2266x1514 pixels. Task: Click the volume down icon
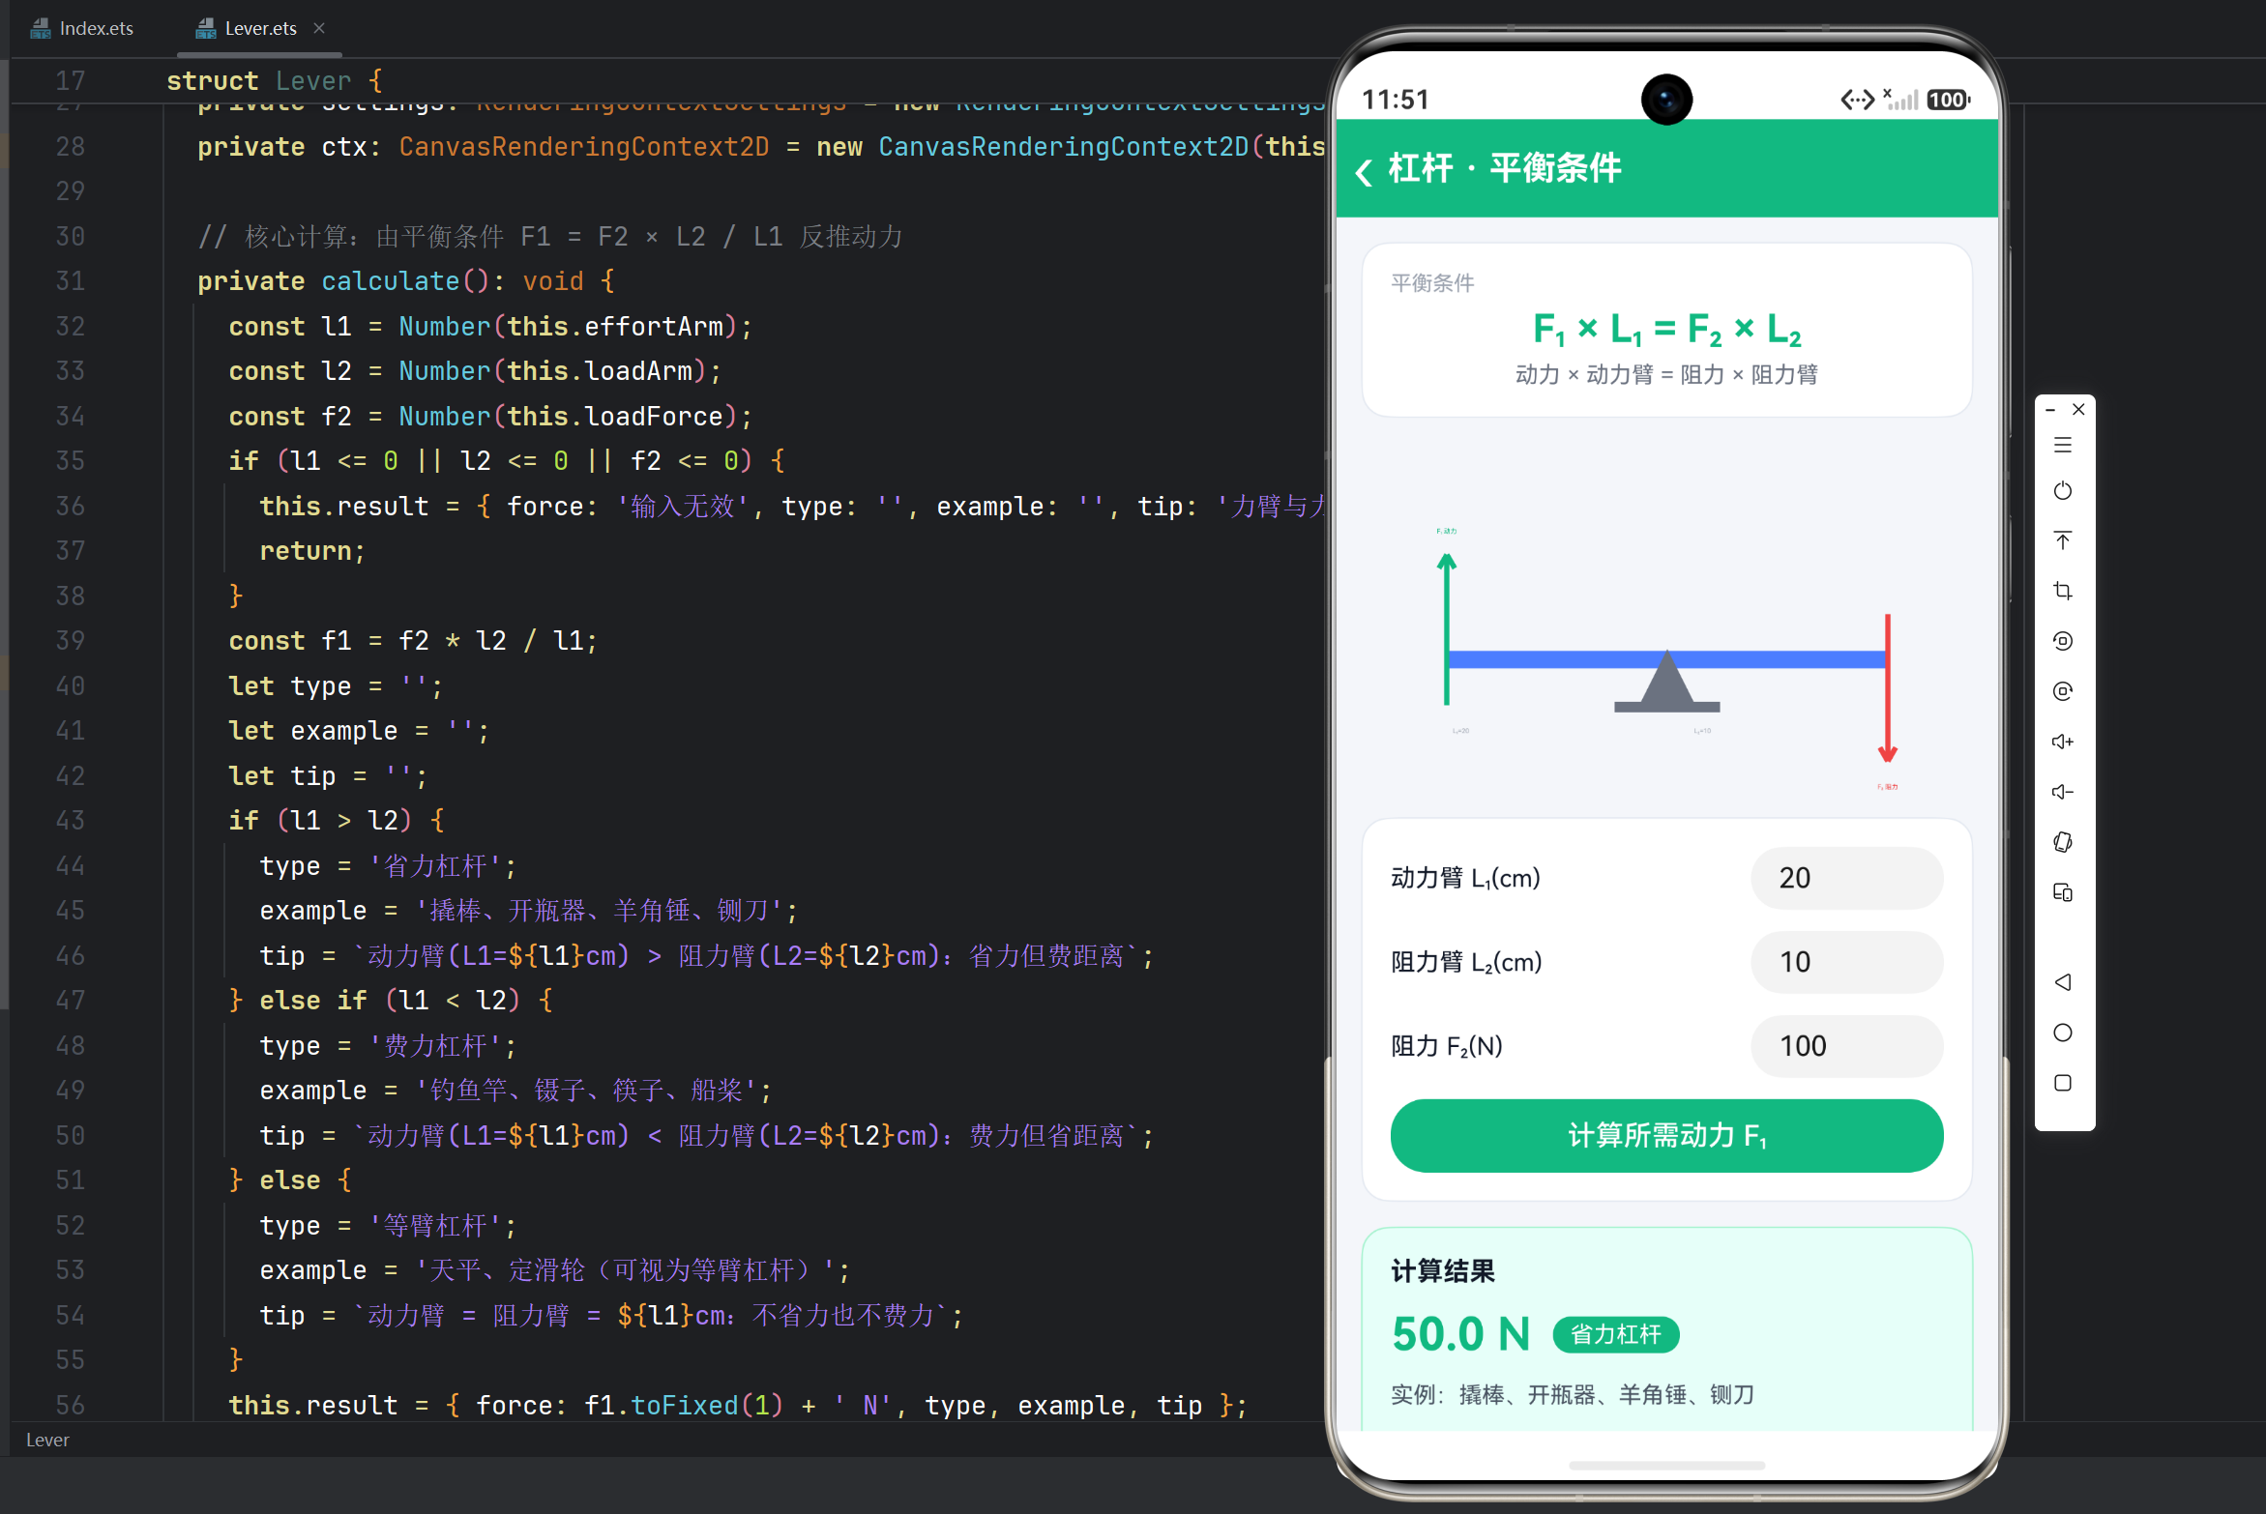tap(2063, 792)
